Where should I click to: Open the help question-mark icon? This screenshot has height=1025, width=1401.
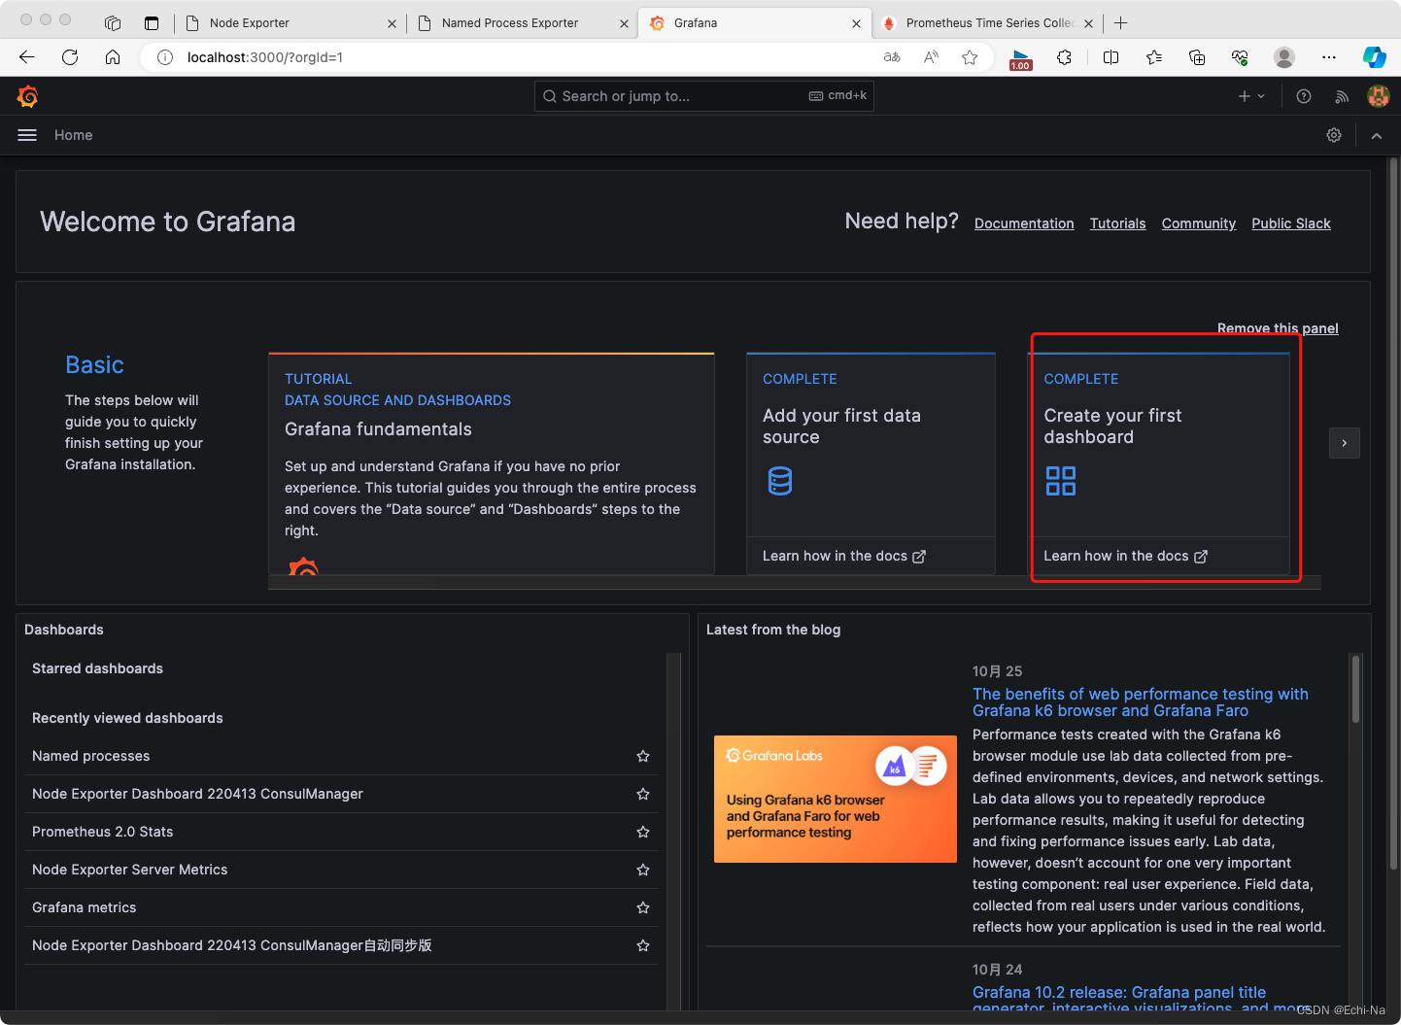(1304, 96)
